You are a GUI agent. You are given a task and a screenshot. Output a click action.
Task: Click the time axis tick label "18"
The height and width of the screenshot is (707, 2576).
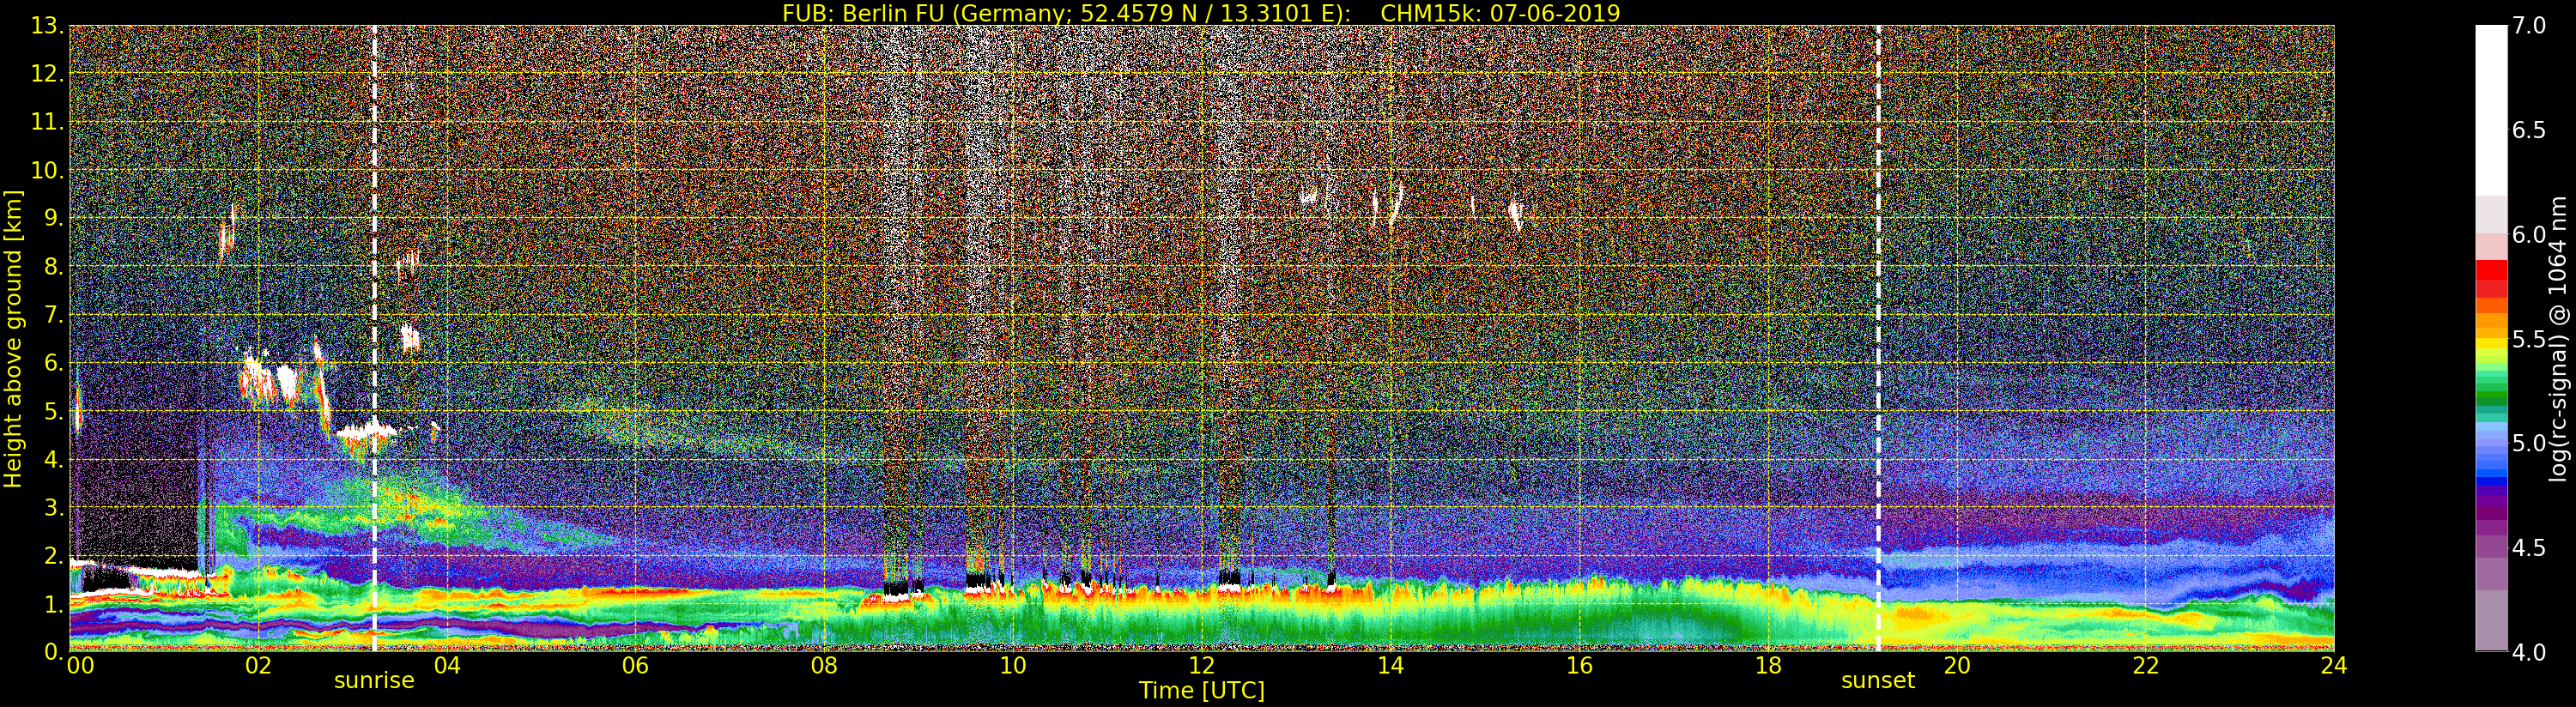(x=1768, y=666)
